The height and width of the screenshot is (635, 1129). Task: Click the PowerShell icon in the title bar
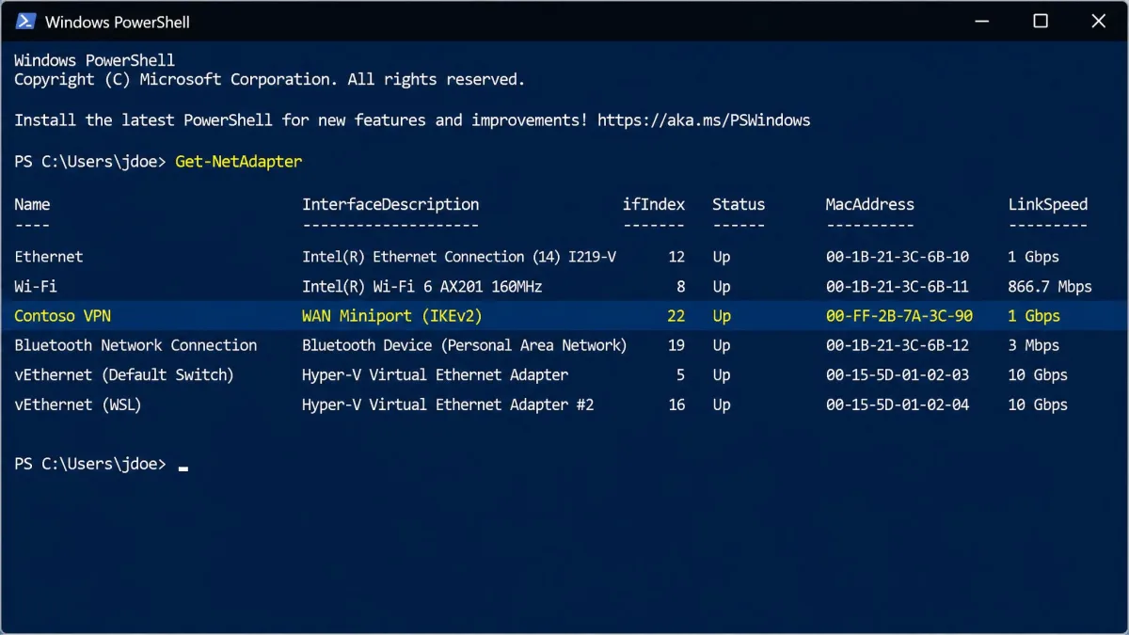25,21
